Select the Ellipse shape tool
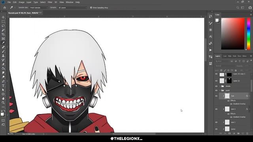Screen dimensions: 253x142 coord(3,94)
